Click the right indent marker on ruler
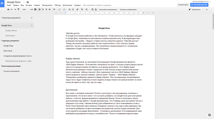This screenshot has width=214, height=119. [143, 13]
